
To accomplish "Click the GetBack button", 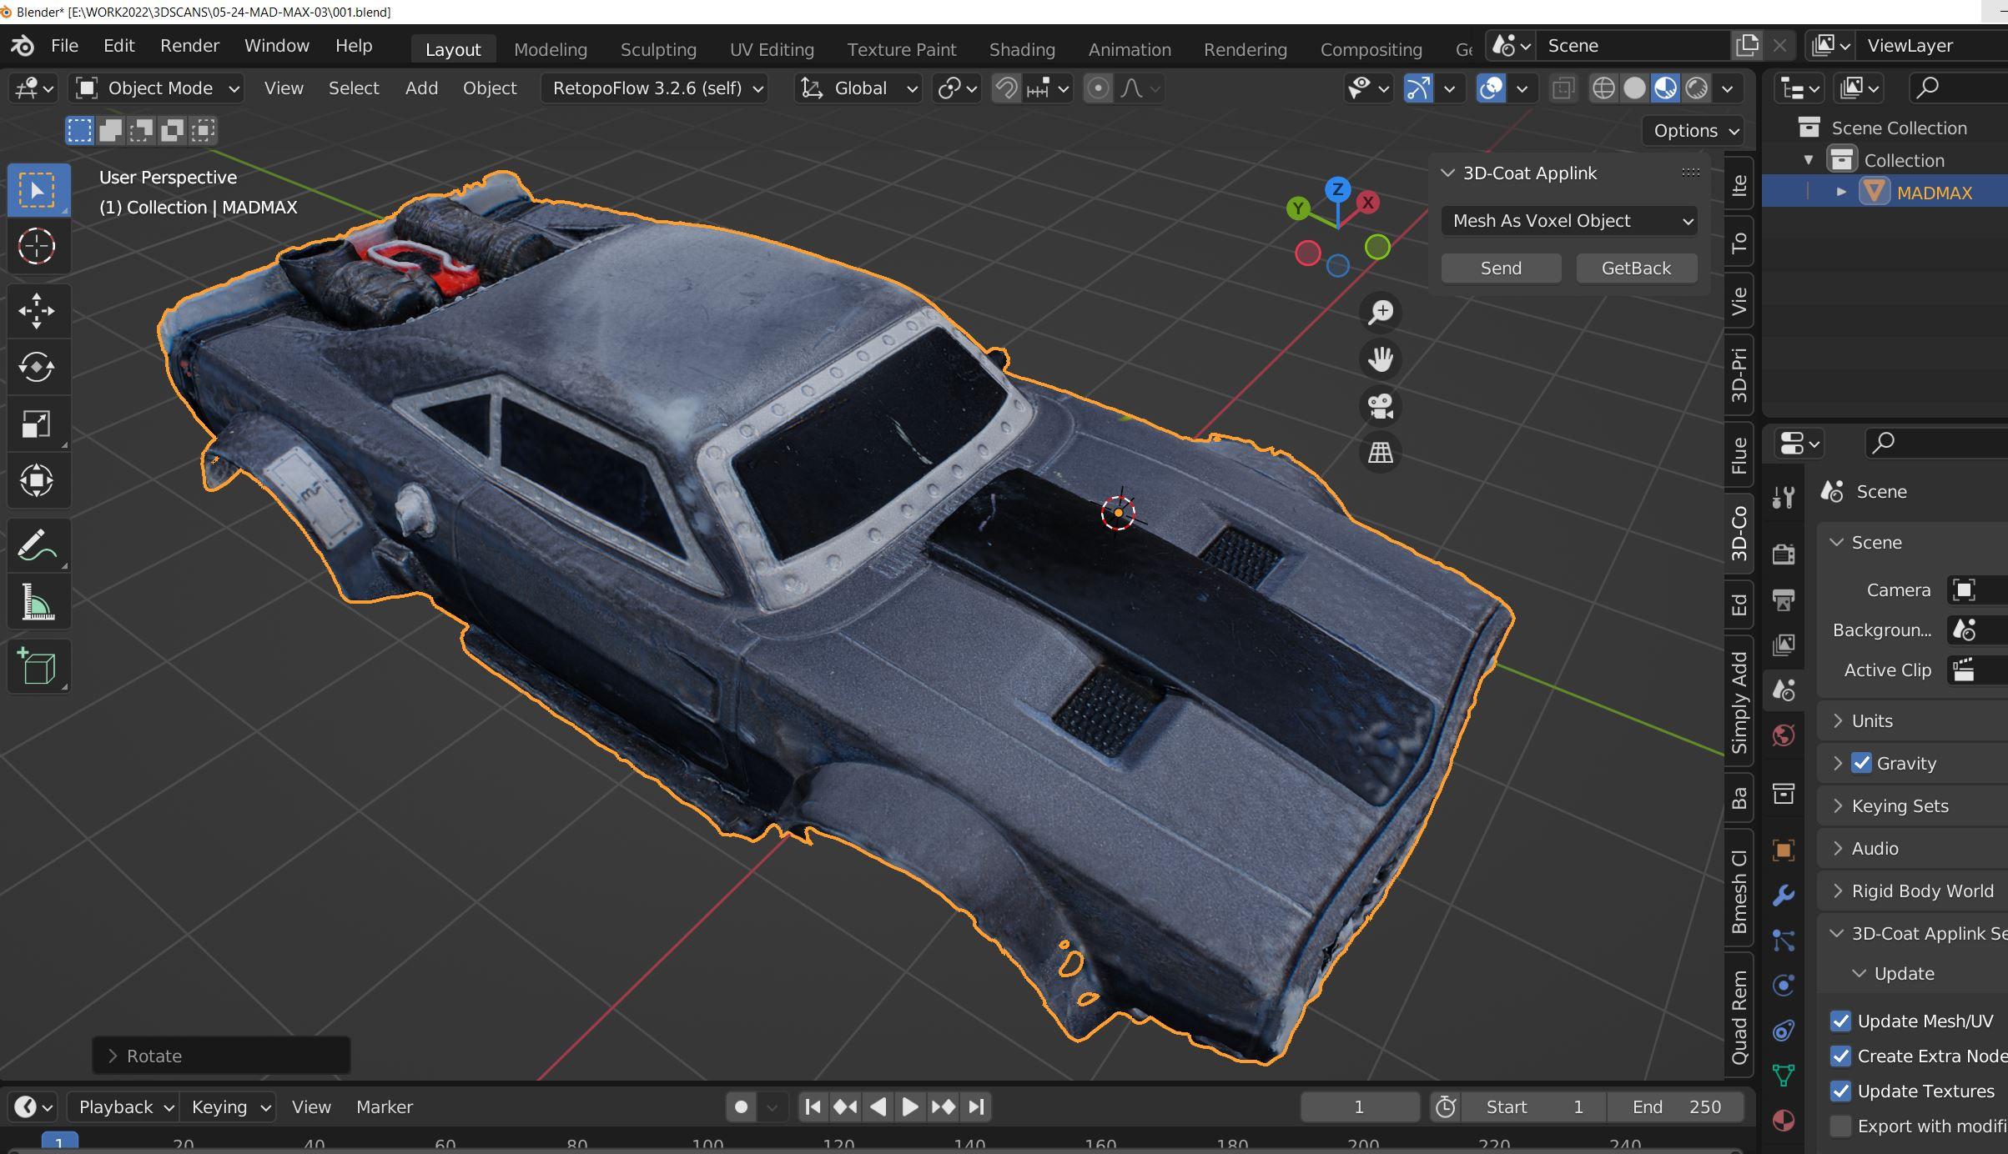I will click(1636, 268).
